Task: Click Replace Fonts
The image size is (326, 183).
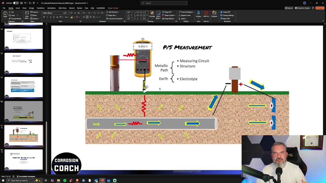Action: (185, 15)
